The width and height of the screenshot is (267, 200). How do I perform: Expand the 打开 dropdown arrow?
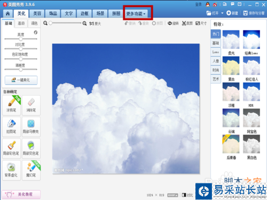pyautogui.click(x=222, y=13)
